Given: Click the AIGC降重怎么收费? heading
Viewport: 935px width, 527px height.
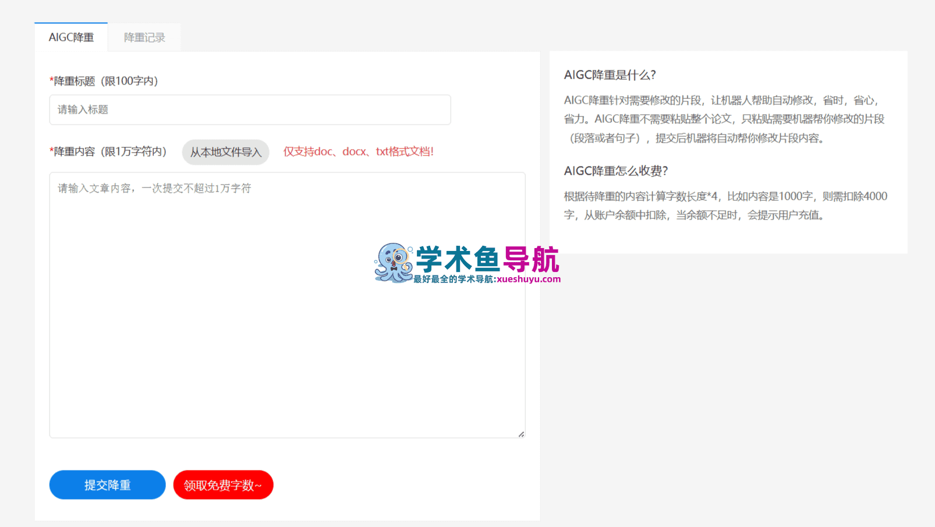Looking at the screenshot, I should (x=616, y=171).
